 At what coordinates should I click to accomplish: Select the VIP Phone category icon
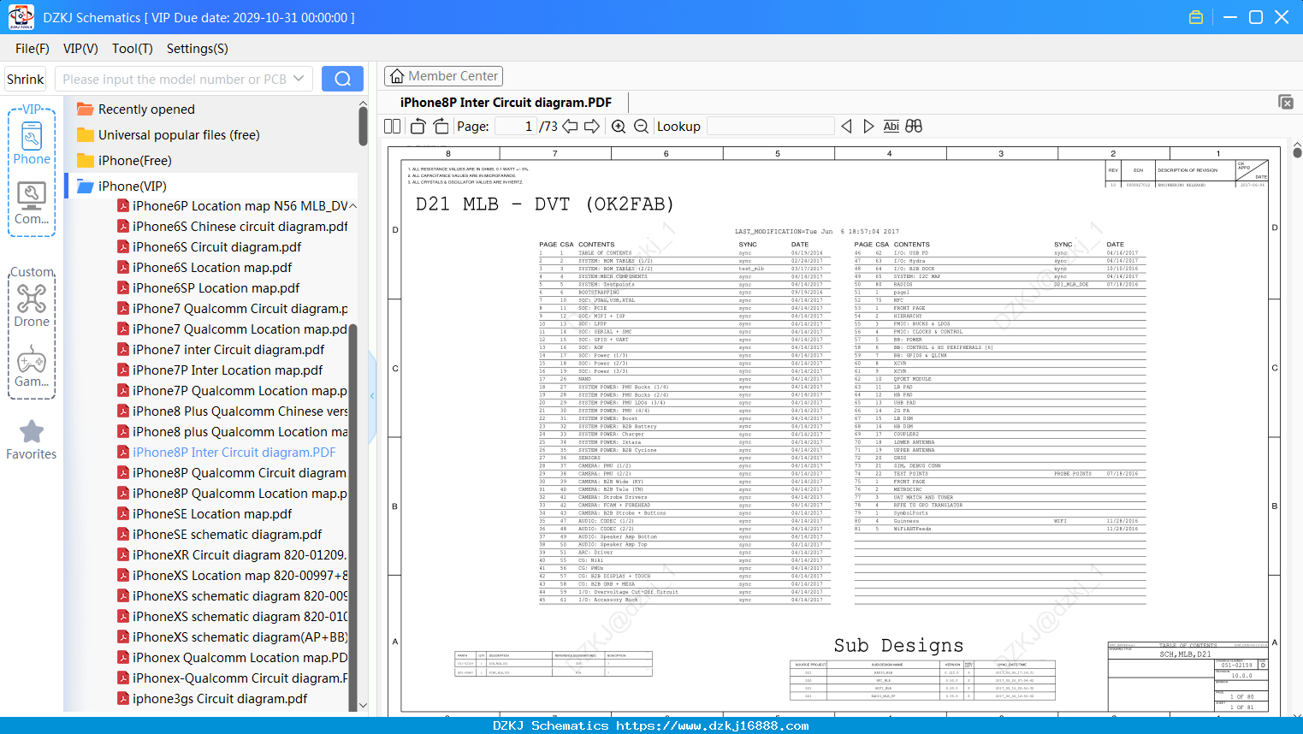click(32, 143)
